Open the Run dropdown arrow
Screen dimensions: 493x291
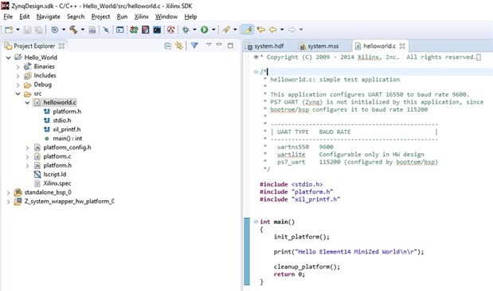point(213,29)
